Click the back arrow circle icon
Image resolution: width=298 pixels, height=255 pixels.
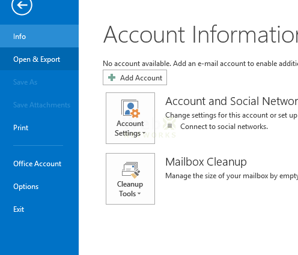coord(22,5)
